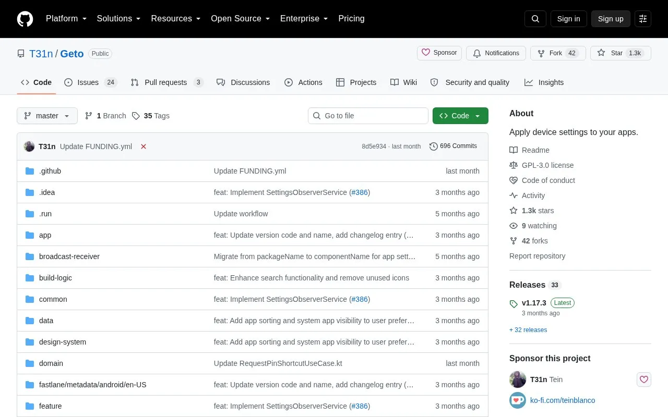Viewport: 668px width, 417px height.
Task: Open the broadcast-receiver folder
Action: (69, 256)
